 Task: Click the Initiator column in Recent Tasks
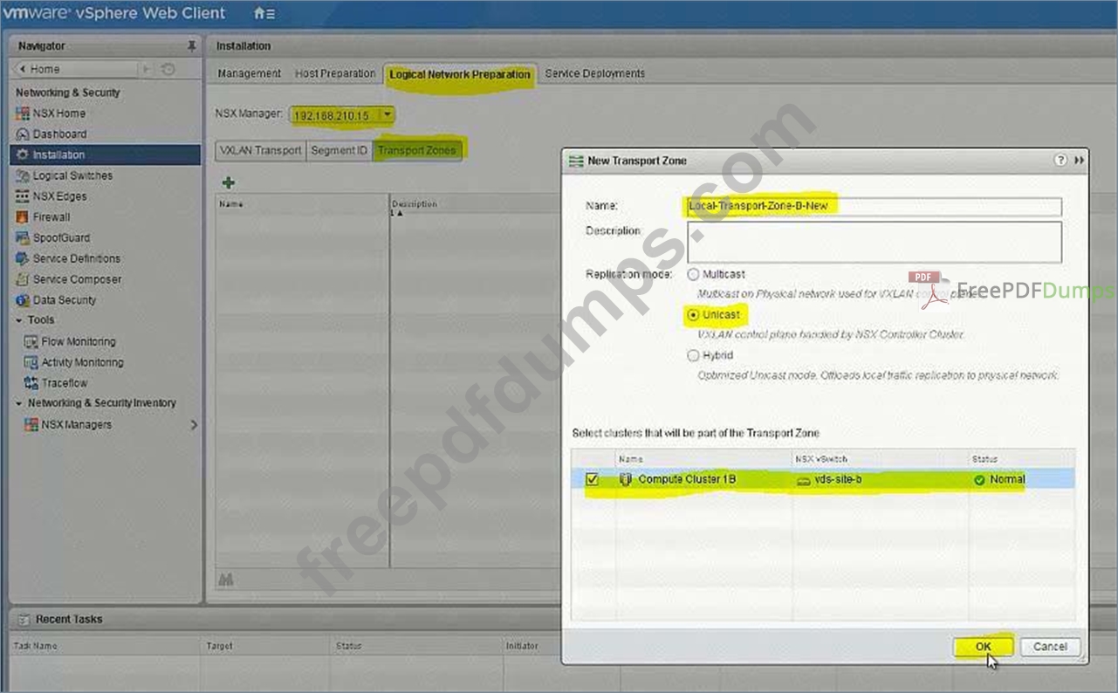coord(522,646)
